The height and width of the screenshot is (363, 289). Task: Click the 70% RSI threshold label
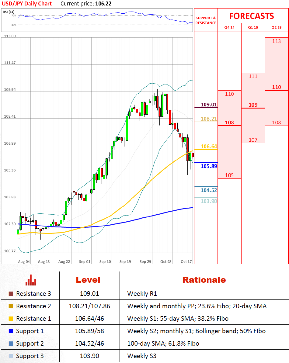coord(14,16)
